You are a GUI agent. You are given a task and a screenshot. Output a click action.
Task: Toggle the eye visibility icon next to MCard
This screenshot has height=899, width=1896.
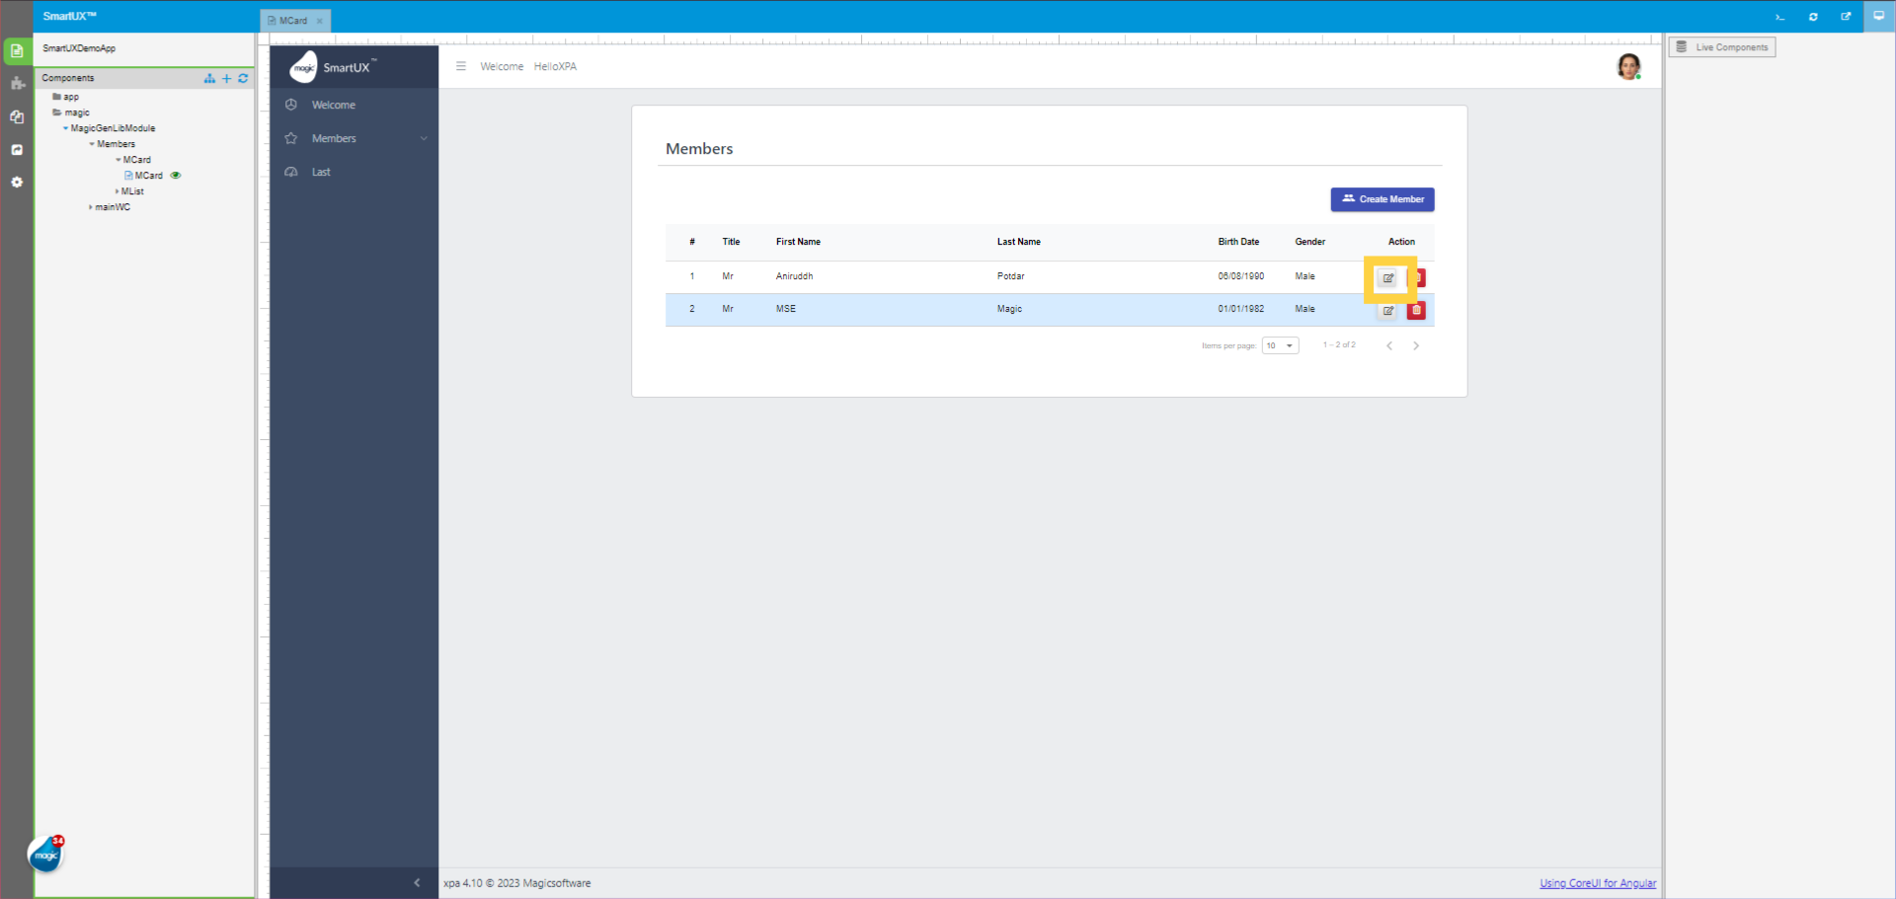tap(176, 175)
